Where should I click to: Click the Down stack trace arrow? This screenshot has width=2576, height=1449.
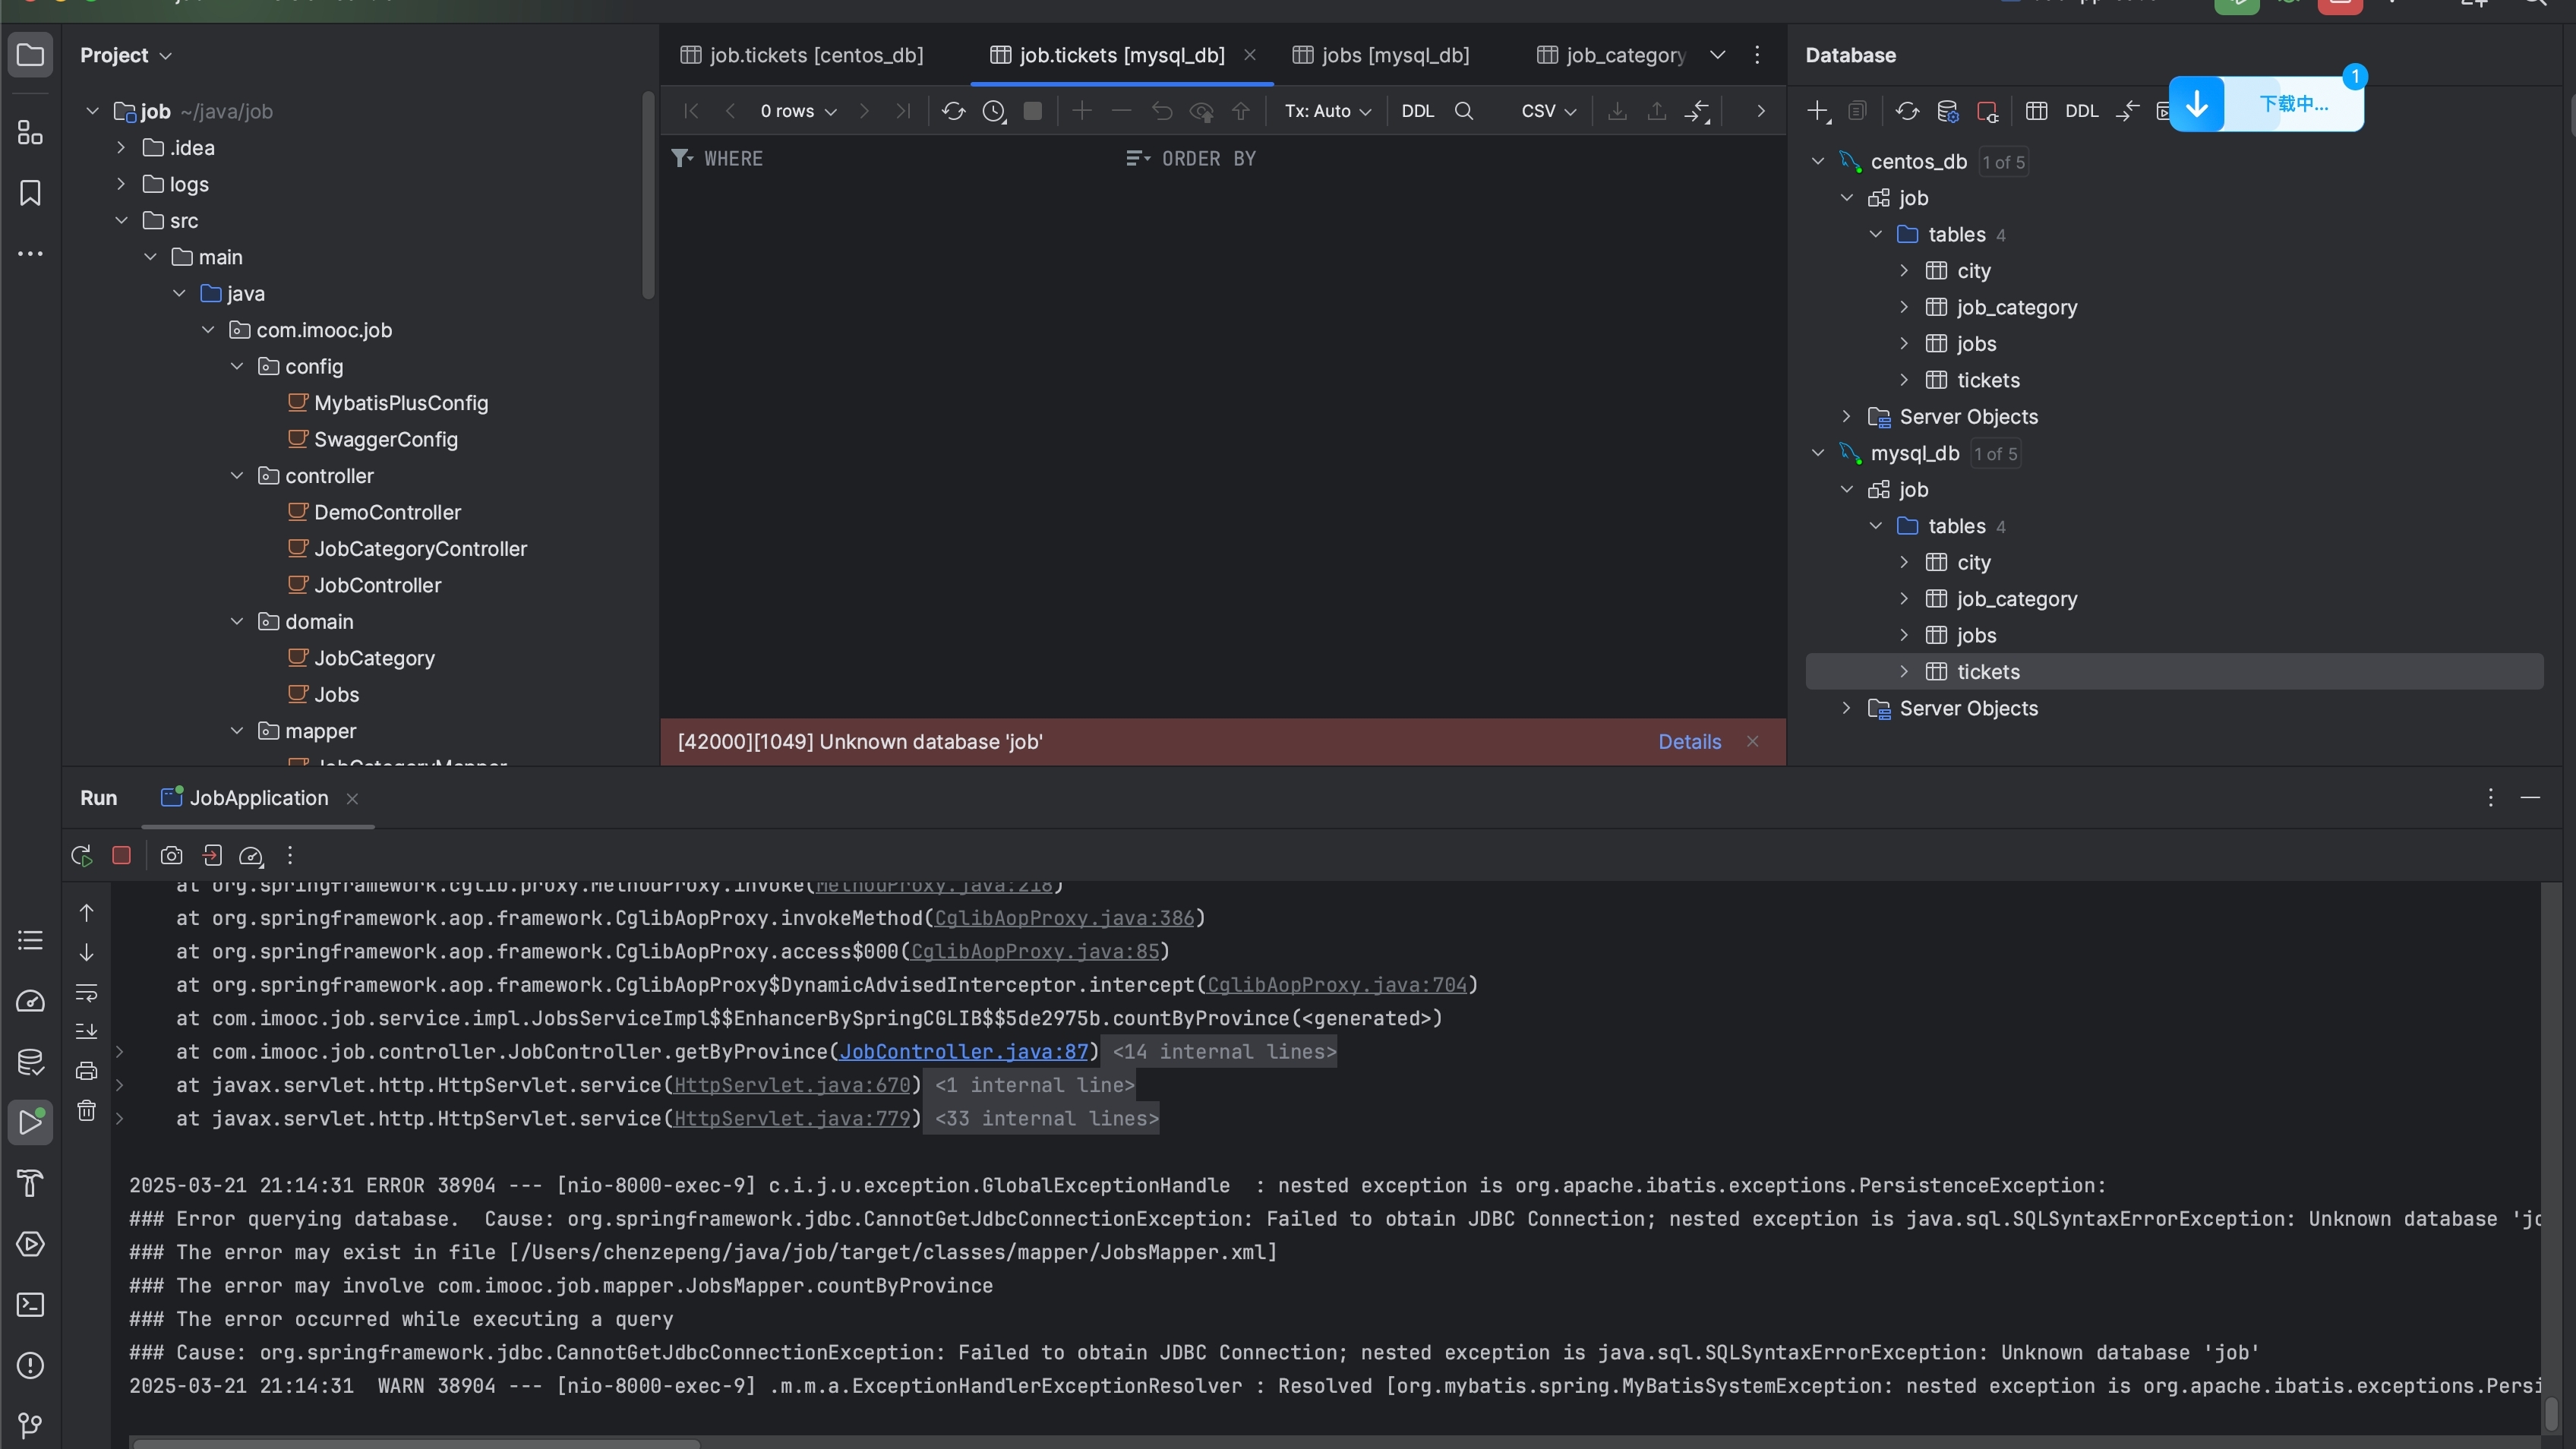pyautogui.click(x=86, y=952)
